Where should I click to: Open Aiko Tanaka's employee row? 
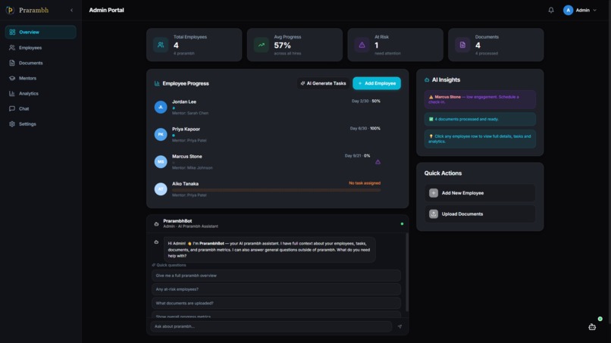(277, 189)
